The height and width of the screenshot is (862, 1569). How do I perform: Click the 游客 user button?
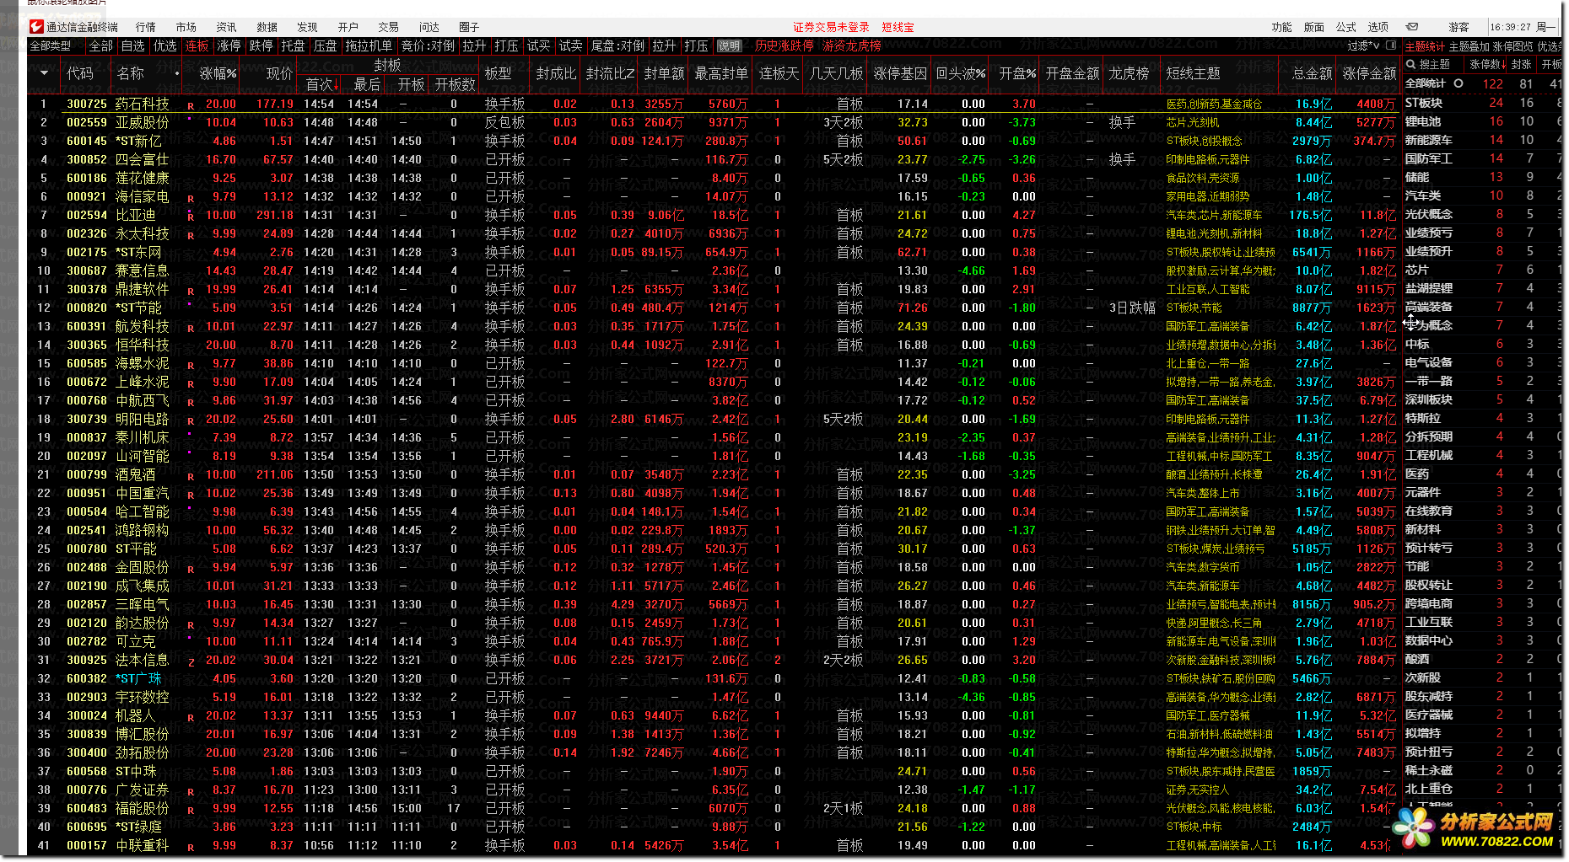(1458, 27)
